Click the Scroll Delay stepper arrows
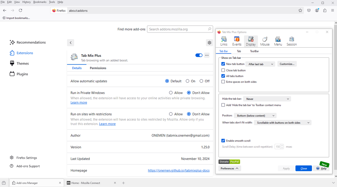 pos(282,146)
